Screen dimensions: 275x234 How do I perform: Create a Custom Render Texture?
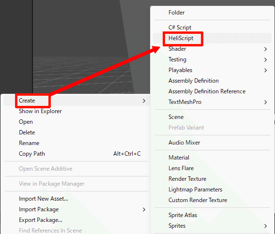[198, 200]
